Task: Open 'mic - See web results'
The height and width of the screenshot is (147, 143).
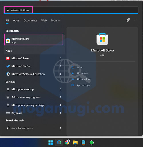Action: tap(34, 128)
